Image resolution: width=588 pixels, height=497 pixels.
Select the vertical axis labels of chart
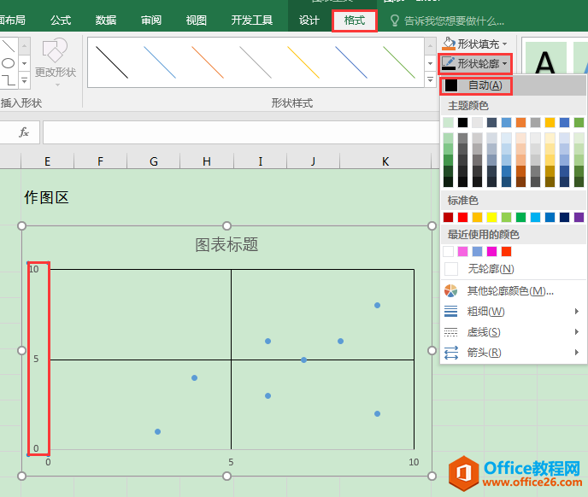click(x=38, y=359)
